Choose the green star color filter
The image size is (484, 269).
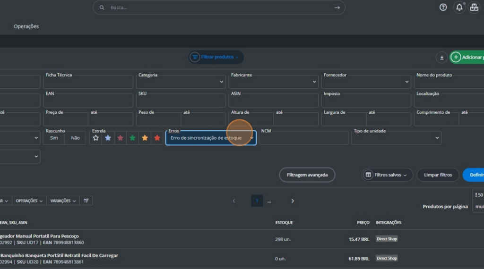[x=132, y=138]
